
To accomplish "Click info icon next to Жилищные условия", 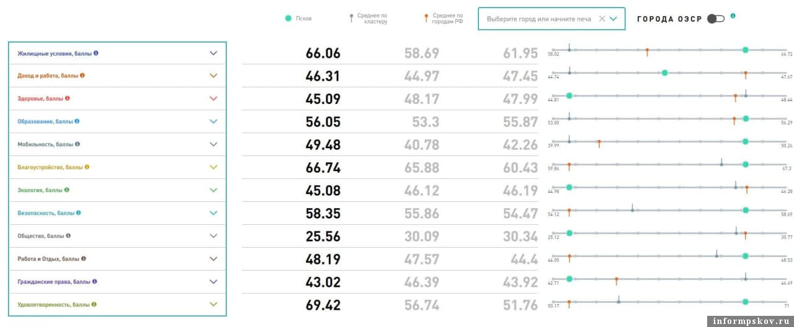I will coord(96,53).
